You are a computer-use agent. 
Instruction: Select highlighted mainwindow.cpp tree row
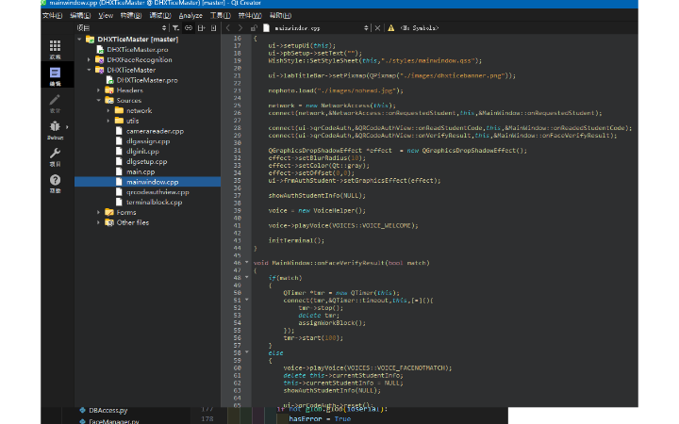(x=148, y=182)
